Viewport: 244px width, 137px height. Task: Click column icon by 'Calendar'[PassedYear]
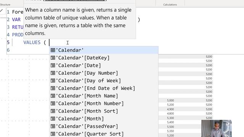(53, 126)
